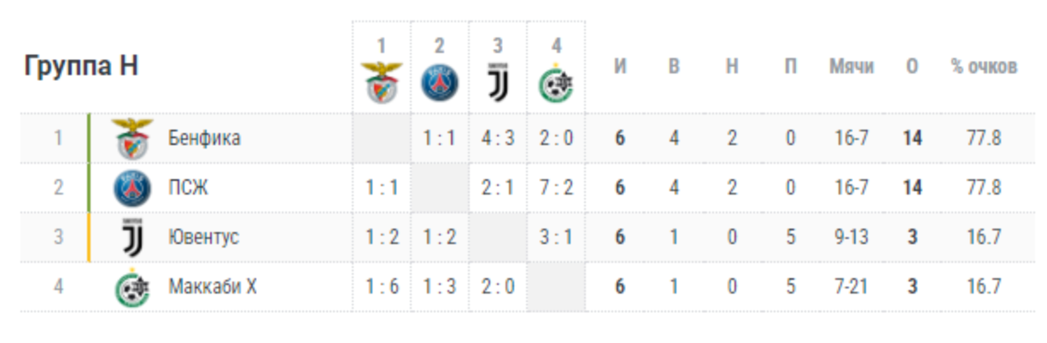Click the PSG logo in row 2

[132, 188]
